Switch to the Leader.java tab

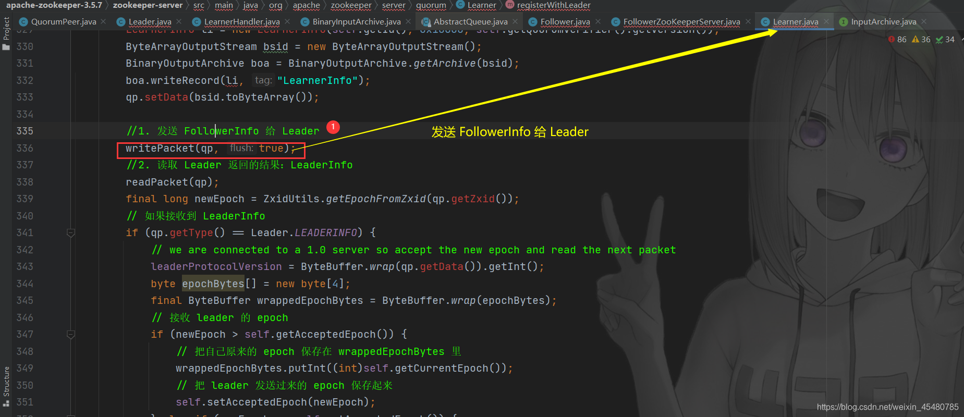[x=150, y=22]
